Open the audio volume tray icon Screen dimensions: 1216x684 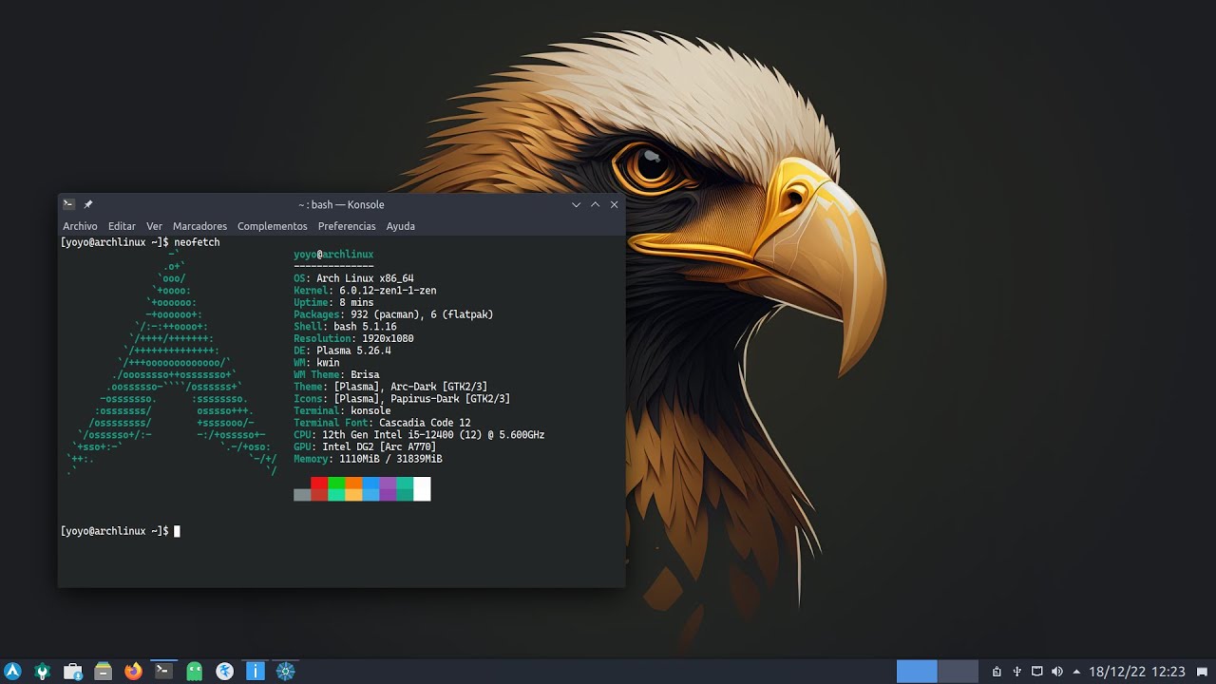(1057, 672)
